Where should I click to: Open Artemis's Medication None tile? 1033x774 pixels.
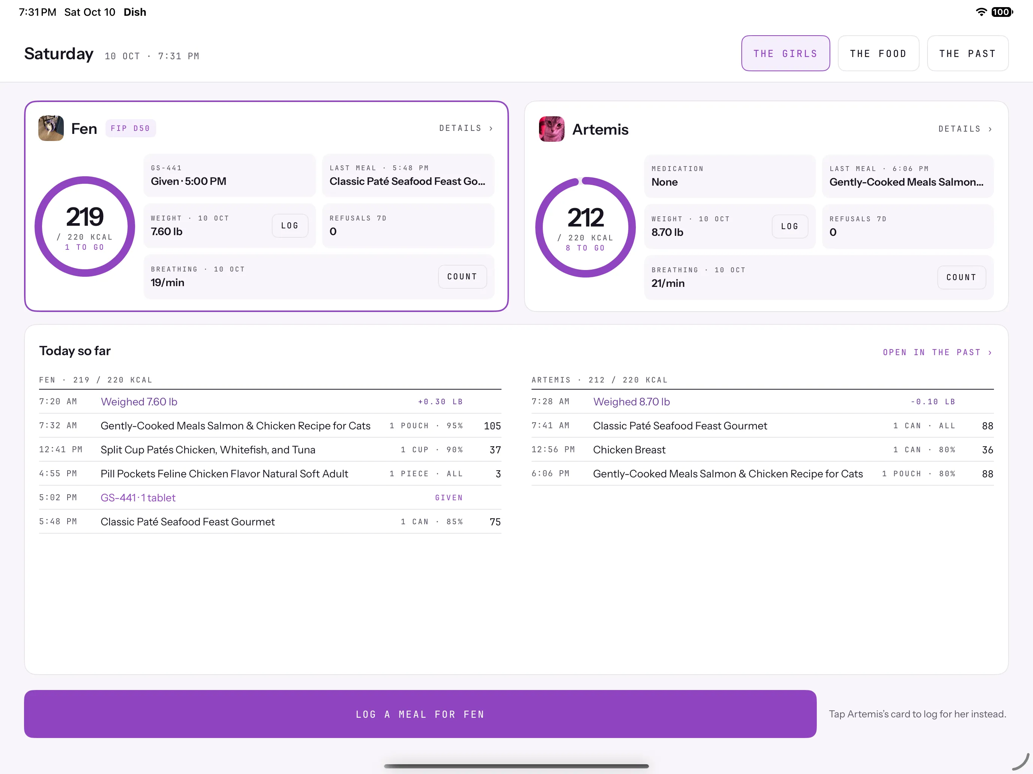coord(730,176)
